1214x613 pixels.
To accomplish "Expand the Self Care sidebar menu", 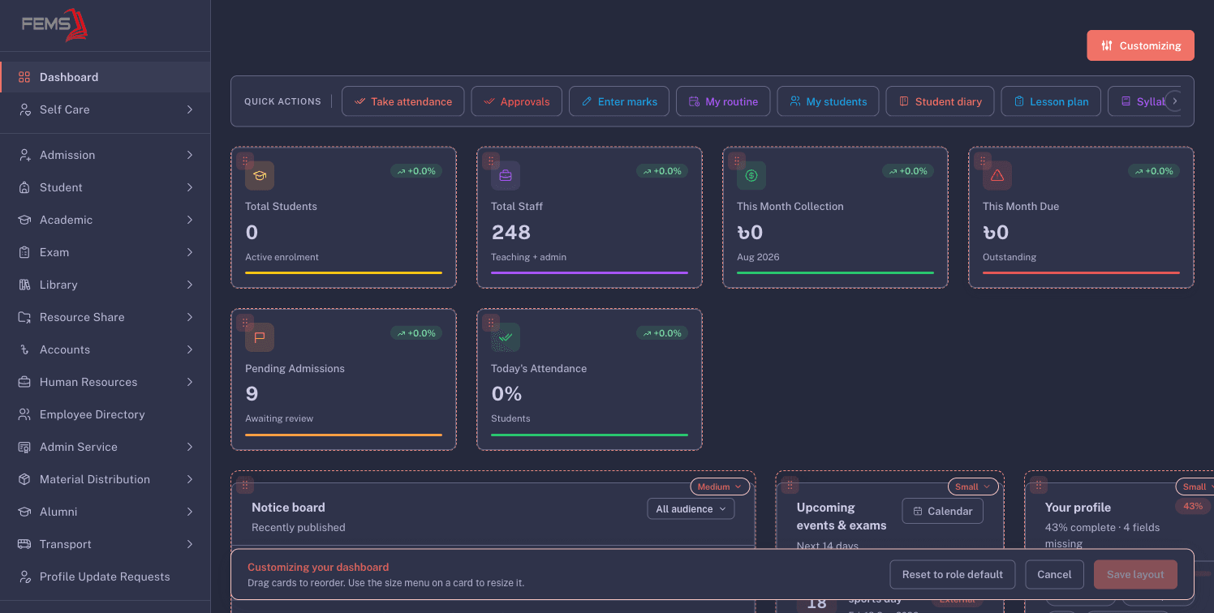I will 105,109.
